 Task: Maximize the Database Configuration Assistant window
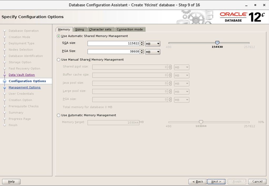pyautogui.click(x=255, y=5)
